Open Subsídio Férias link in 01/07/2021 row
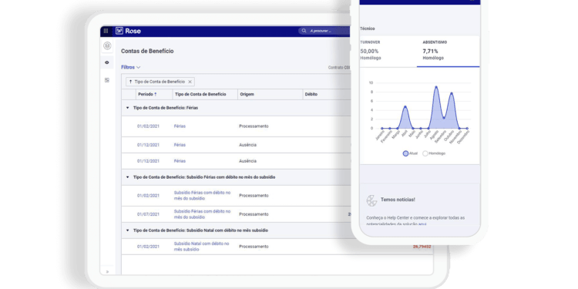 click(x=202, y=214)
